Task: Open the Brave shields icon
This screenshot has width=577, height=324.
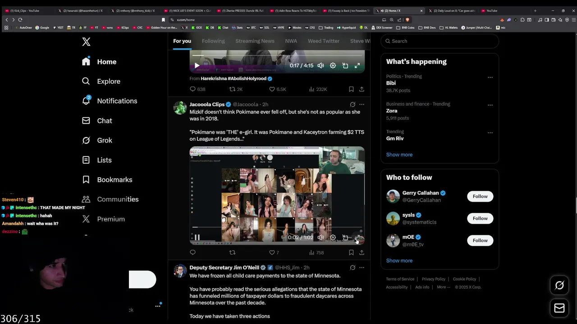Action: pyautogui.click(x=408, y=20)
